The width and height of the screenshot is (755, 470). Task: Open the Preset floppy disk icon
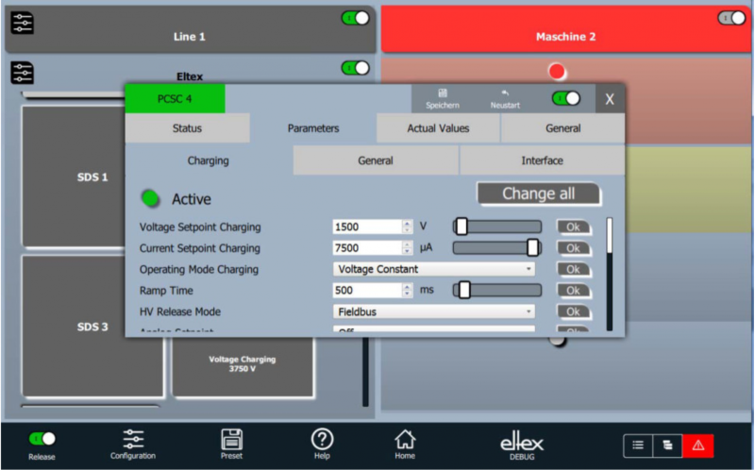point(231,444)
